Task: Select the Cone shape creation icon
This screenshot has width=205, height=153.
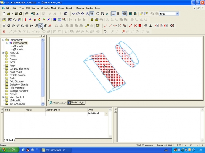Action: (22, 26)
